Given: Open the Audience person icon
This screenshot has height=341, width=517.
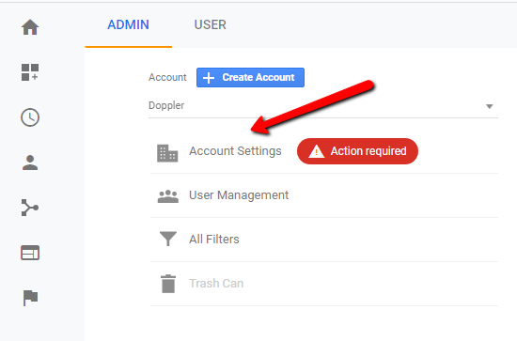Looking at the screenshot, I should [30, 163].
